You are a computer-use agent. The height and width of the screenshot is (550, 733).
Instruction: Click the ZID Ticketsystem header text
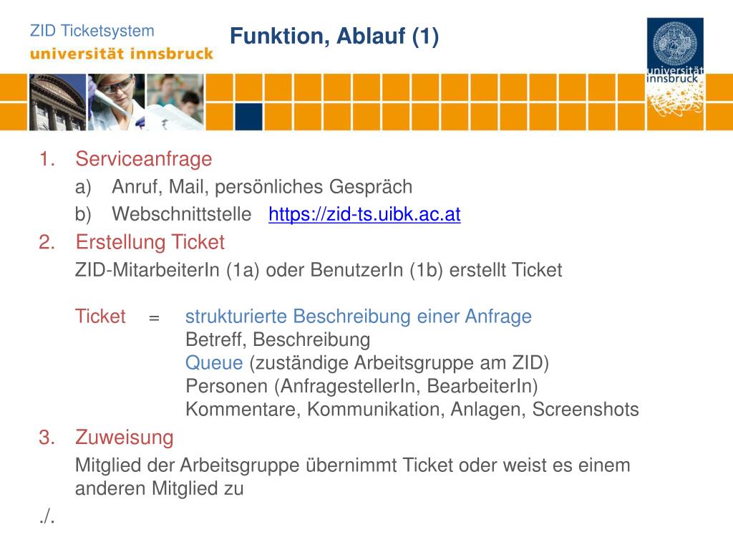[x=92, y=31]
